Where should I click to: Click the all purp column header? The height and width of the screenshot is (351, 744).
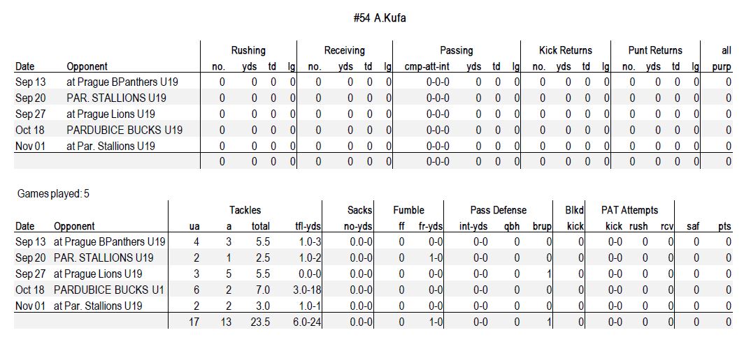[x=722, y=59]
